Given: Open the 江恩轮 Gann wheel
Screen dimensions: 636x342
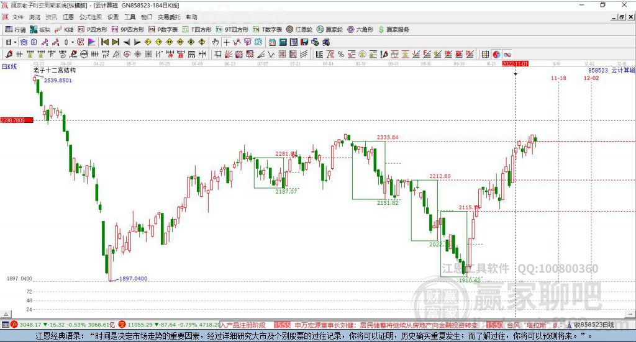Looking at the screenshot, I should [x=299, y=30].
